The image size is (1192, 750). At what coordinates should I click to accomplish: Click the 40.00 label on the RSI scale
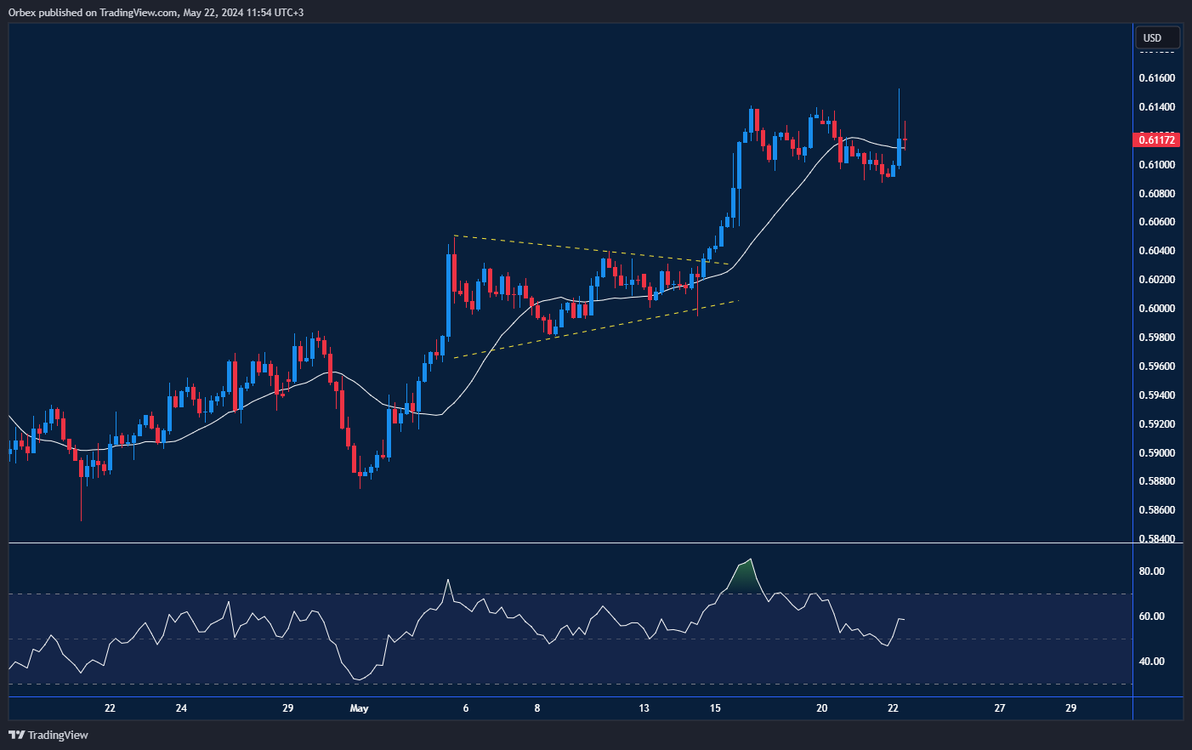1151,661
